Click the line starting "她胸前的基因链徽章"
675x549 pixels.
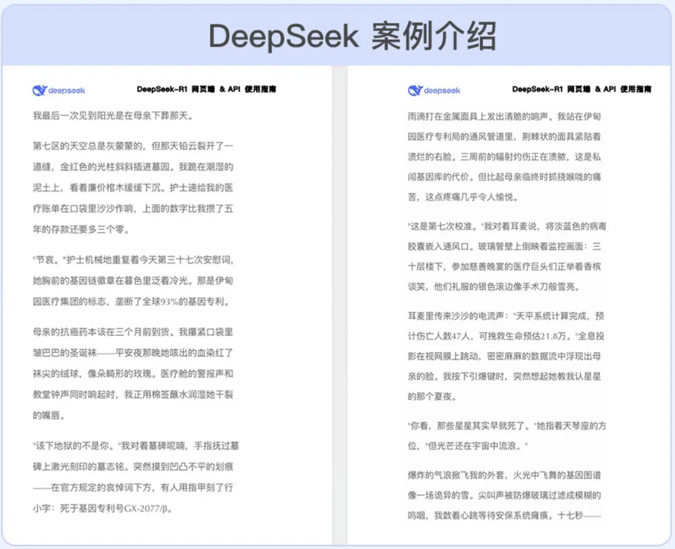pos(133,281)
